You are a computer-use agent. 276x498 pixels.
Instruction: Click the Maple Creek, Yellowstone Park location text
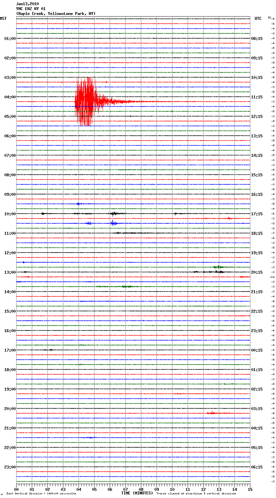point(56,14)
